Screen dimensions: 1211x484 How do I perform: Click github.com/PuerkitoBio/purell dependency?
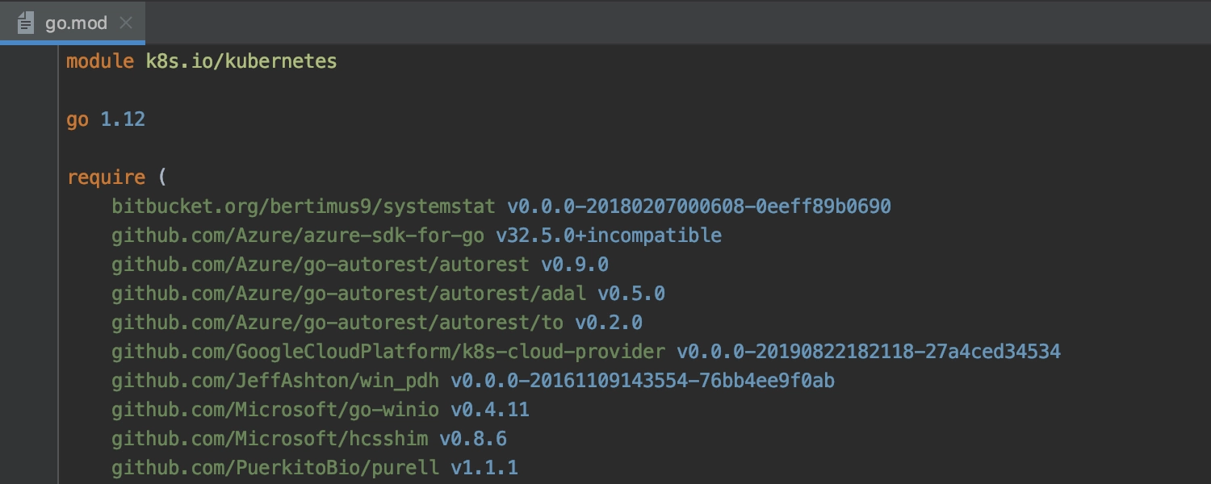[x=275, y=468]
